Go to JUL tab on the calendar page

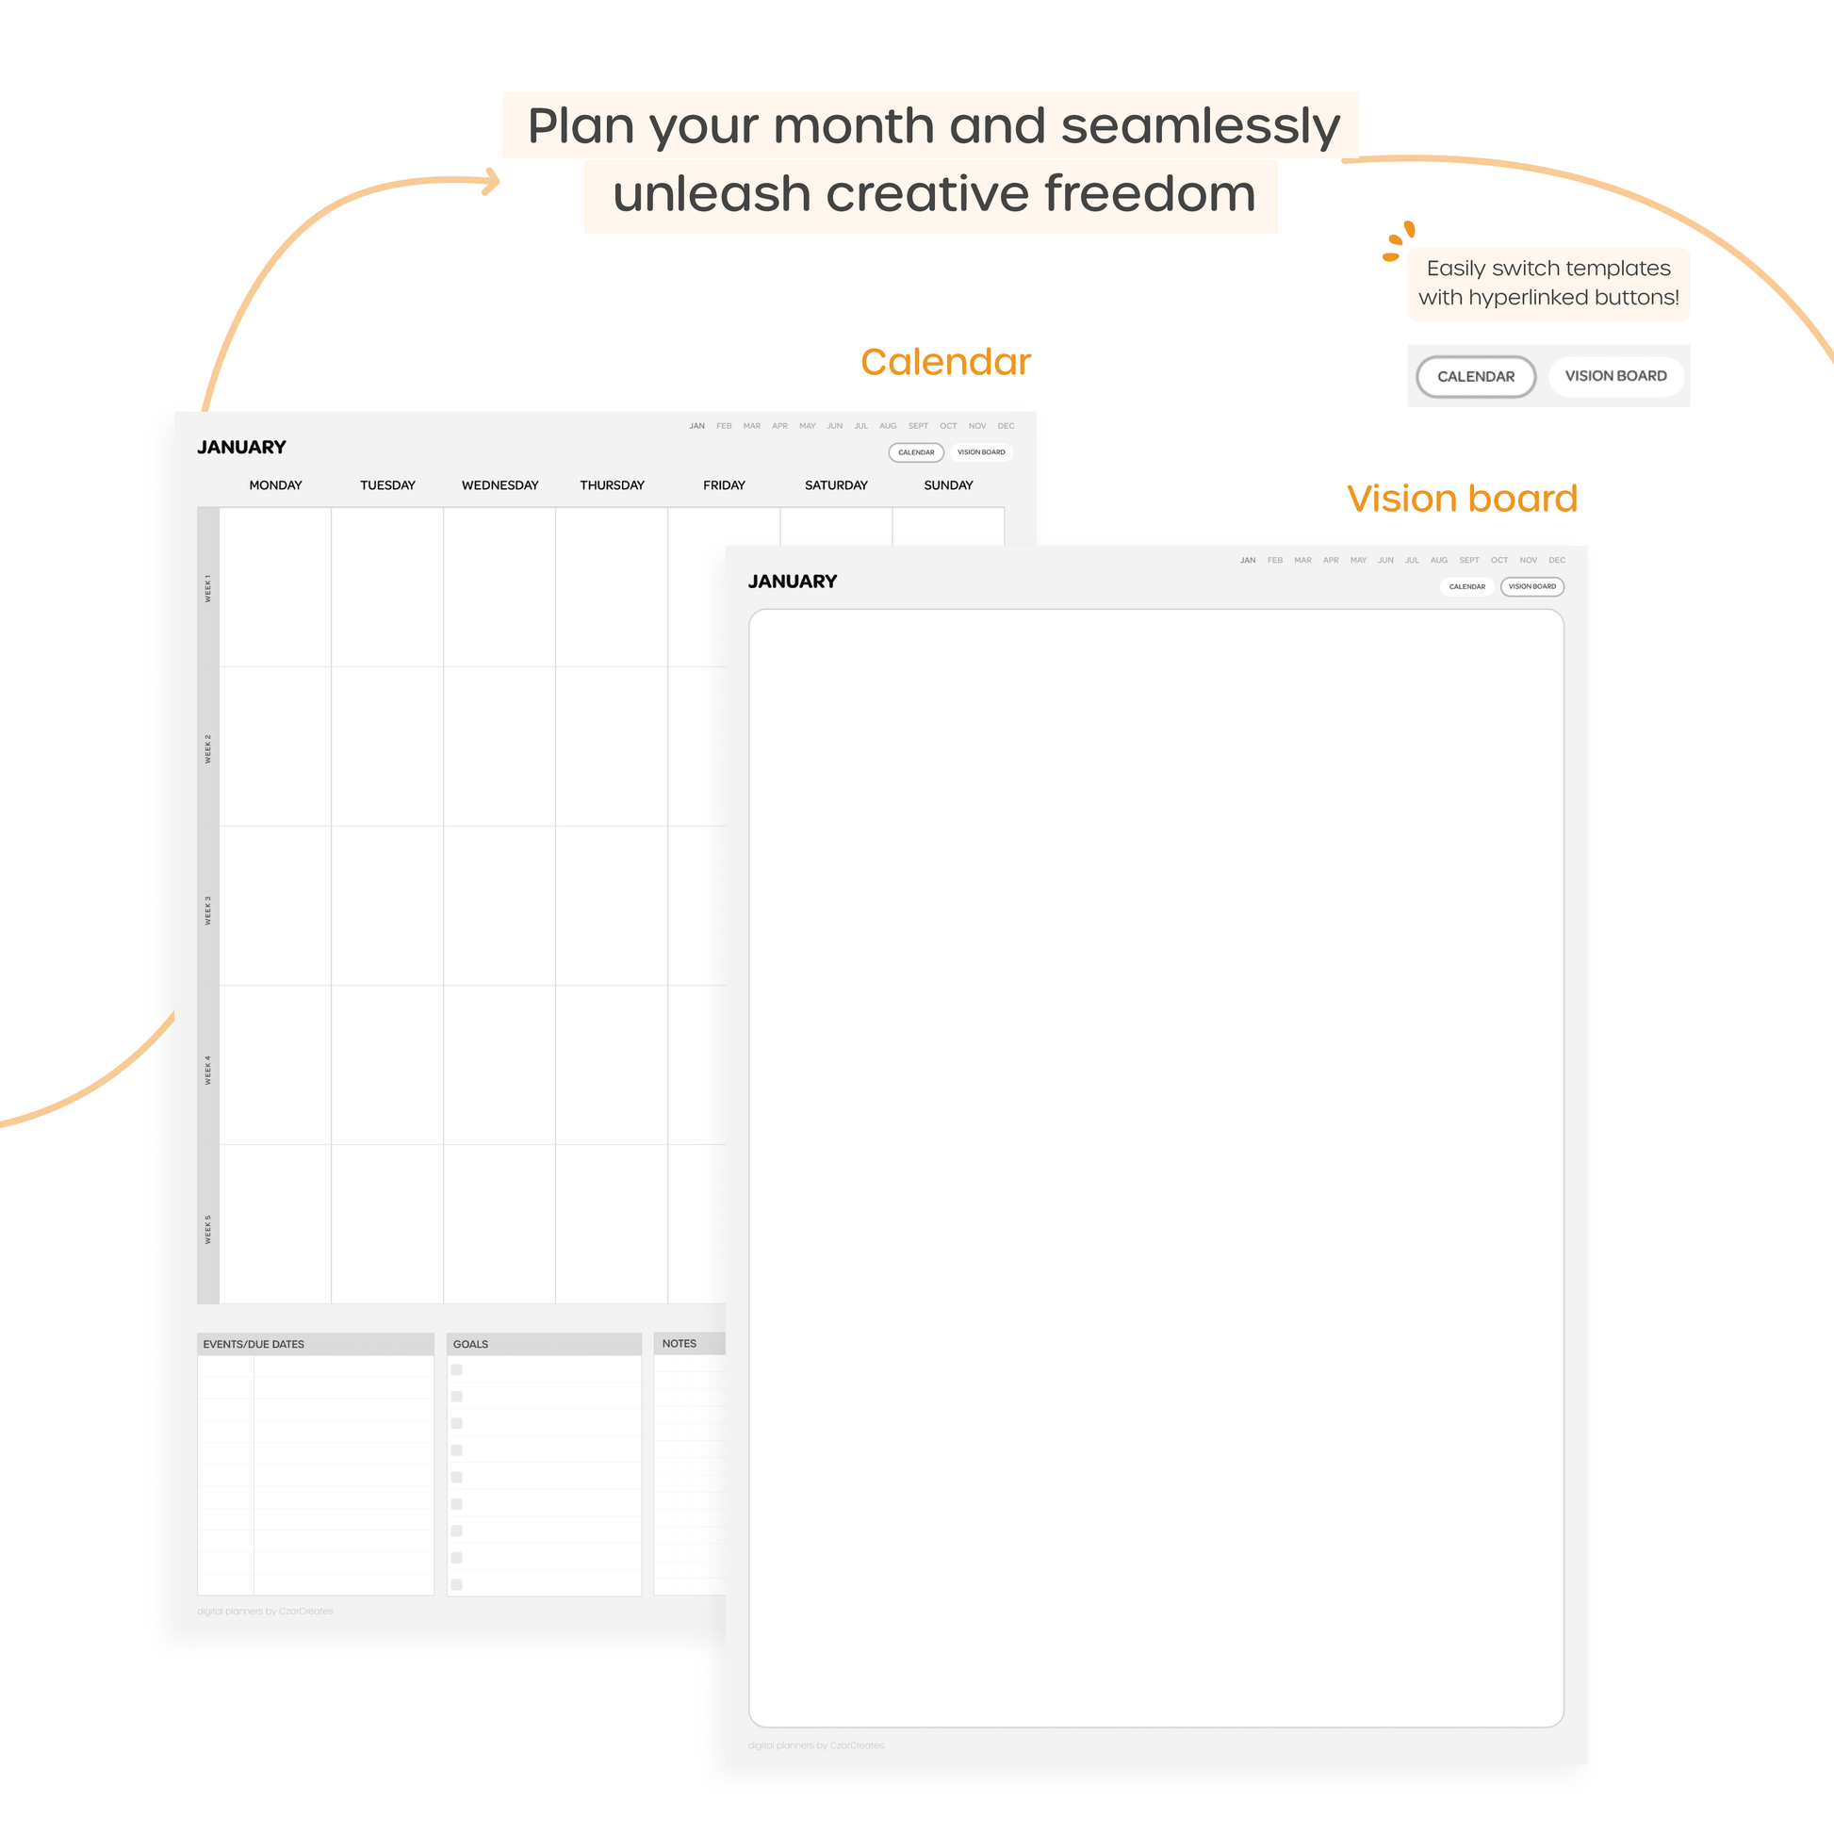coord(861,426)
